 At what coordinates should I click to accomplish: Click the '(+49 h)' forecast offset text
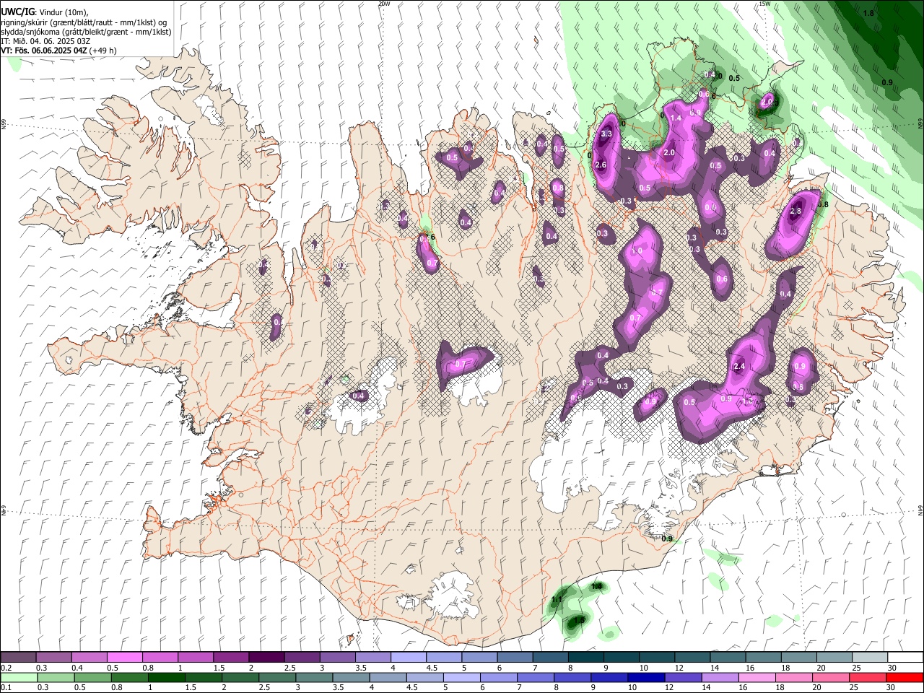pyautogui.click(x=103, y=51)
